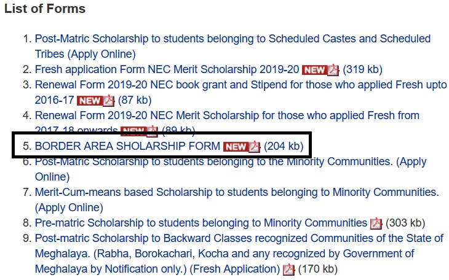The height and width of the screenshot is (280, 449).
Task: Click PDF icon beside Border Area Sholarship Form
Action: coord(254,147)
